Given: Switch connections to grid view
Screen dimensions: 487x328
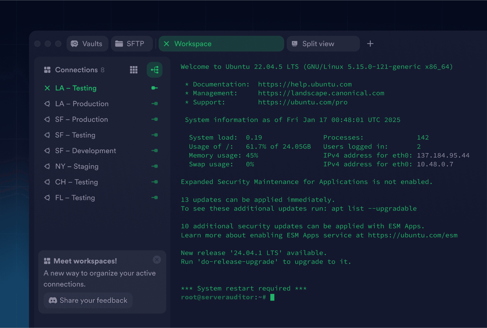Looking at the screenshot, I should click(x=134, y=70).
